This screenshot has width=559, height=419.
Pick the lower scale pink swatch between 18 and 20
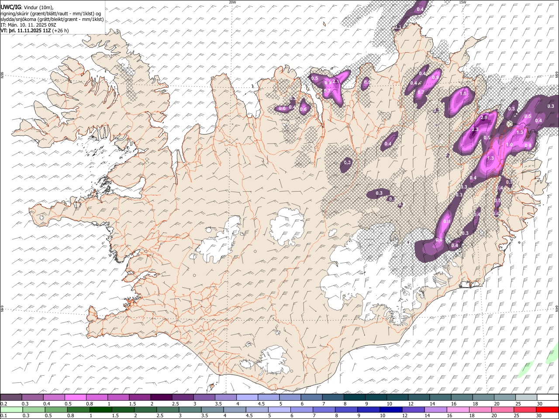pyautogui.click(x=480, y=409)
